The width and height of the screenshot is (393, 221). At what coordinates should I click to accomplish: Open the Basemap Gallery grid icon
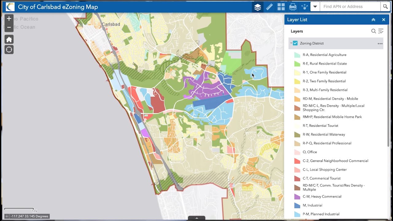(281, 7)
